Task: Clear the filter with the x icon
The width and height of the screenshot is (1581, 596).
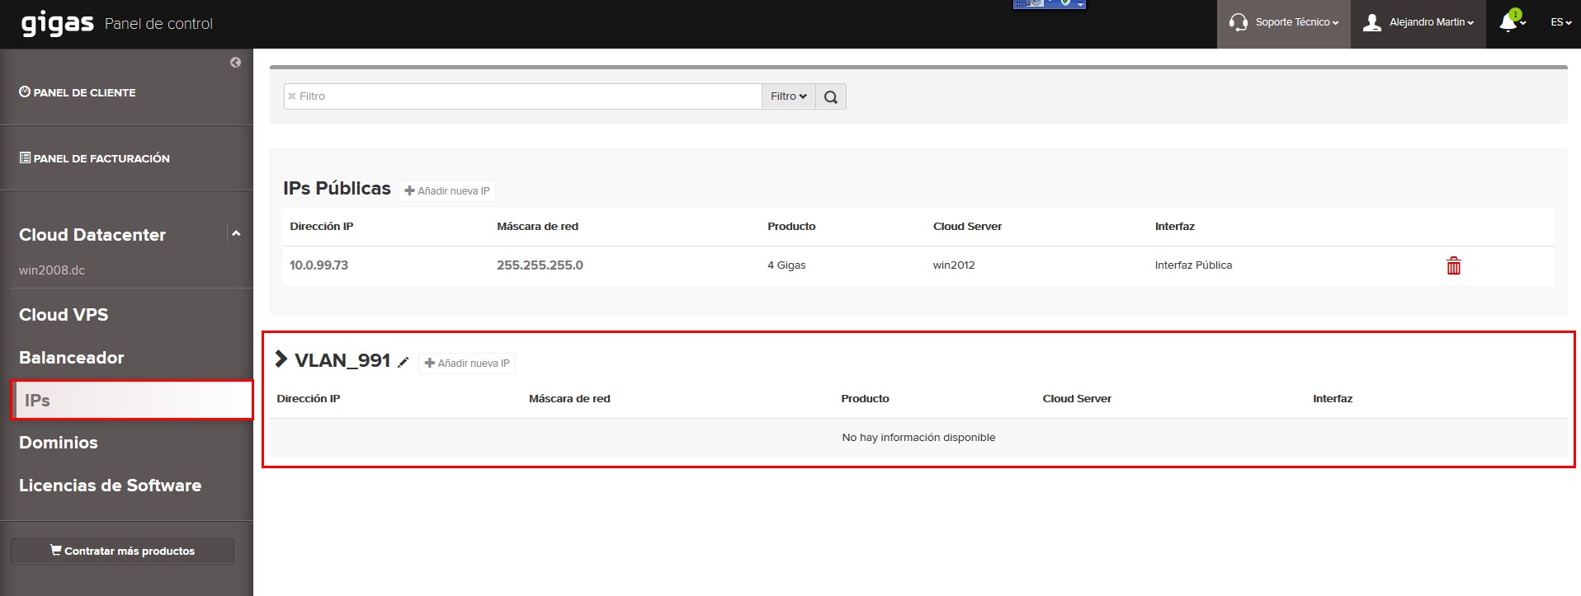Action: [291, 96]
